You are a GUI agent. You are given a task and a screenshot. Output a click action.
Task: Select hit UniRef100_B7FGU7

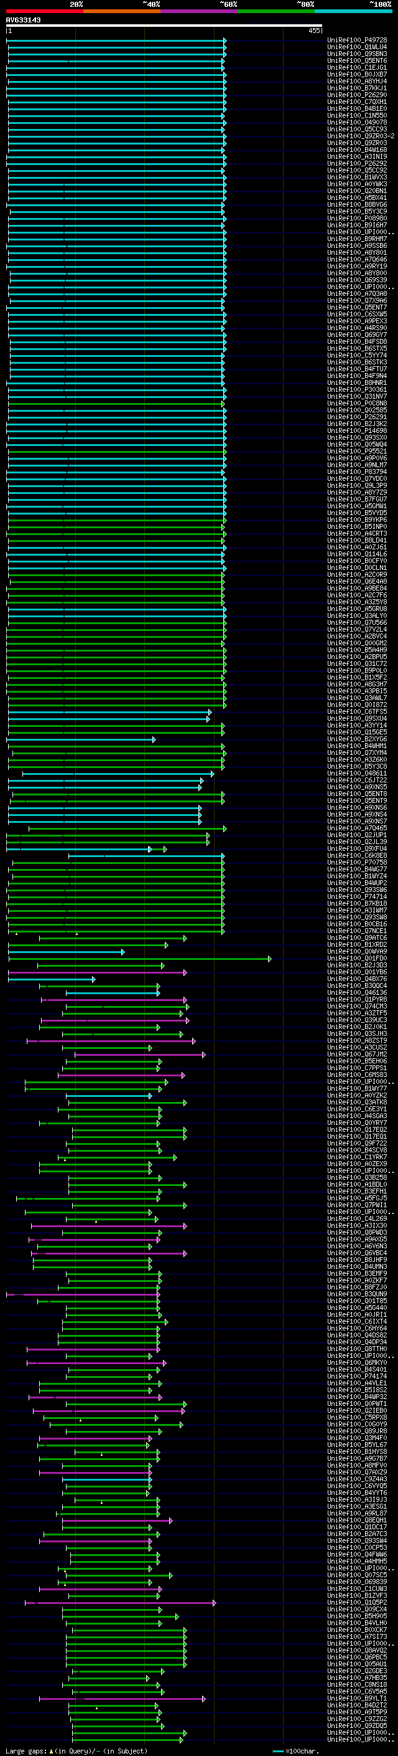(x=357, y=500)
